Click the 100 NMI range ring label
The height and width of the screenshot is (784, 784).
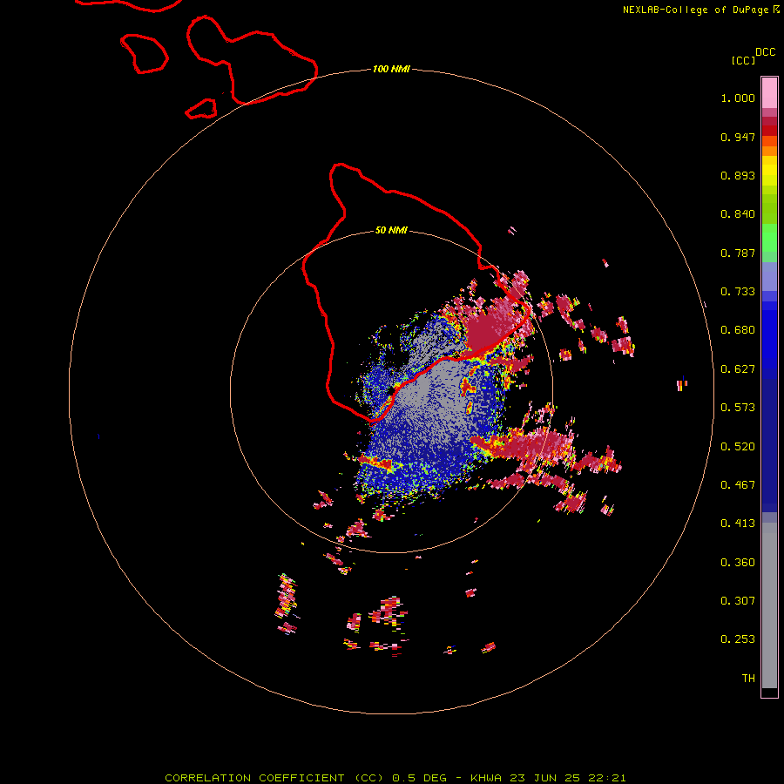tap(391, 69)
